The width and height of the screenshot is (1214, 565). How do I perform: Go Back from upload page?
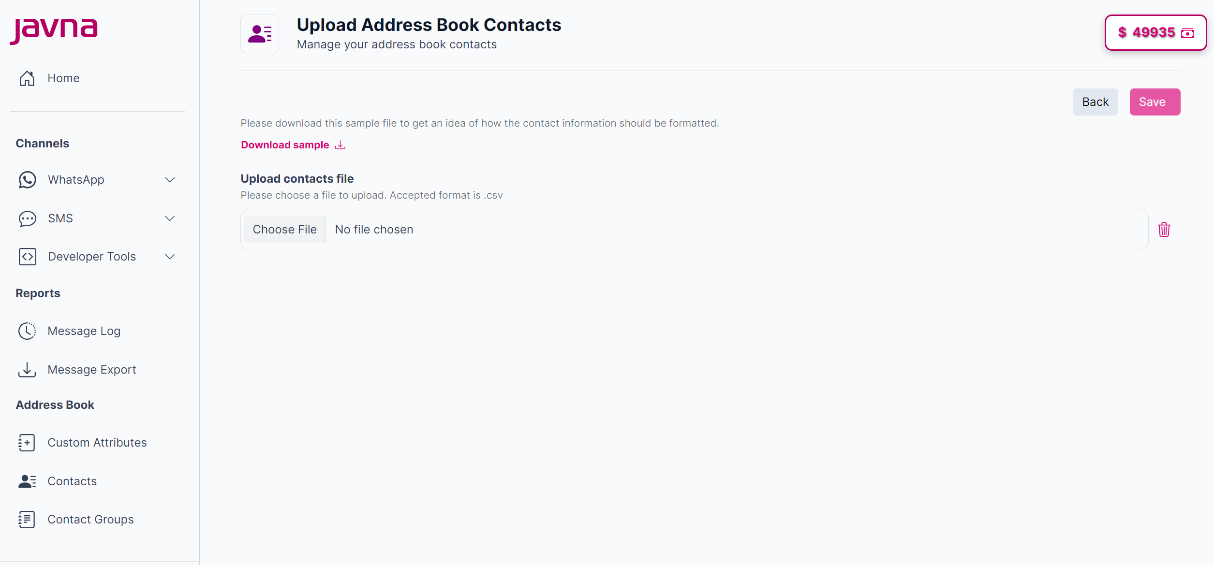click(1095, 101)
